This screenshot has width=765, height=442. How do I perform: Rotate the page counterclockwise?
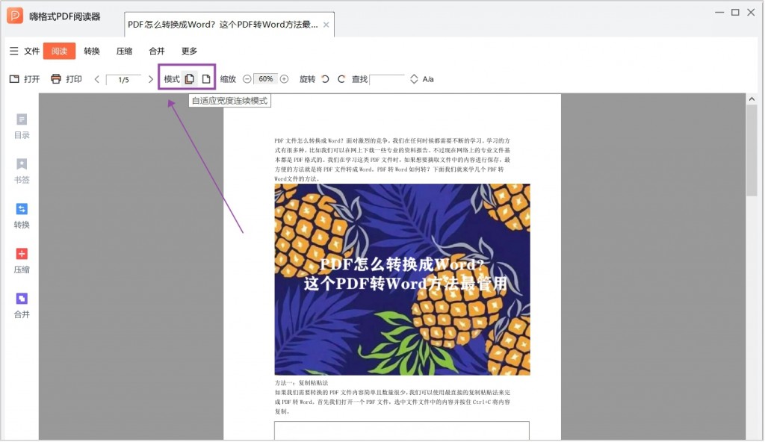[326, 79]
